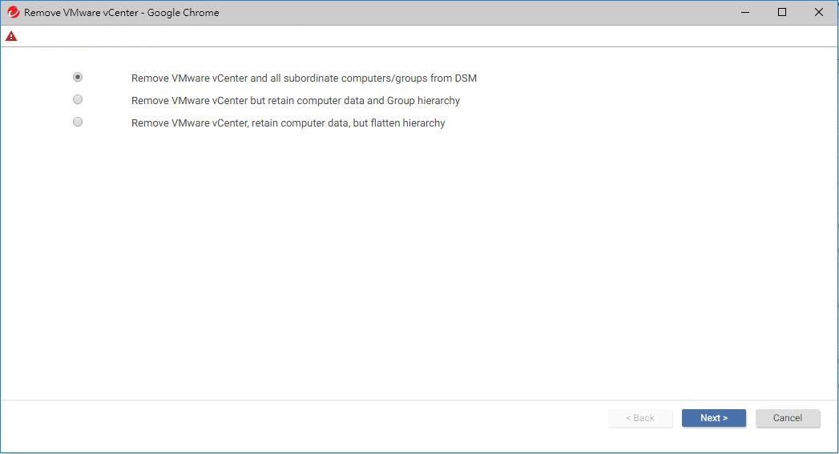Minimize the Remove VMware vCenter window
The height and width of the screenshot is (454, 839).
coord(745,13)
